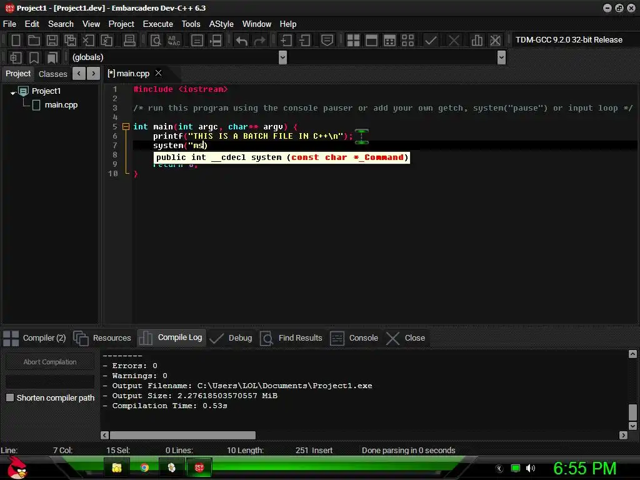Collapse the Project1 tree node
This screenshot has height=480, width=640.
[12, 92]
